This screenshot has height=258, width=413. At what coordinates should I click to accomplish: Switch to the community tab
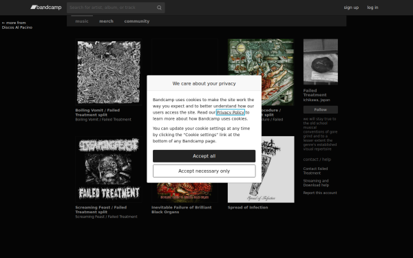[x=137, y=21]
